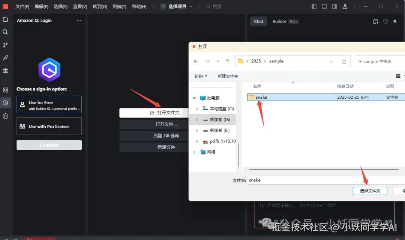Switch to the Builder Beta tab
This screenshot has height=240, width=405.
[x=285, y=21]
